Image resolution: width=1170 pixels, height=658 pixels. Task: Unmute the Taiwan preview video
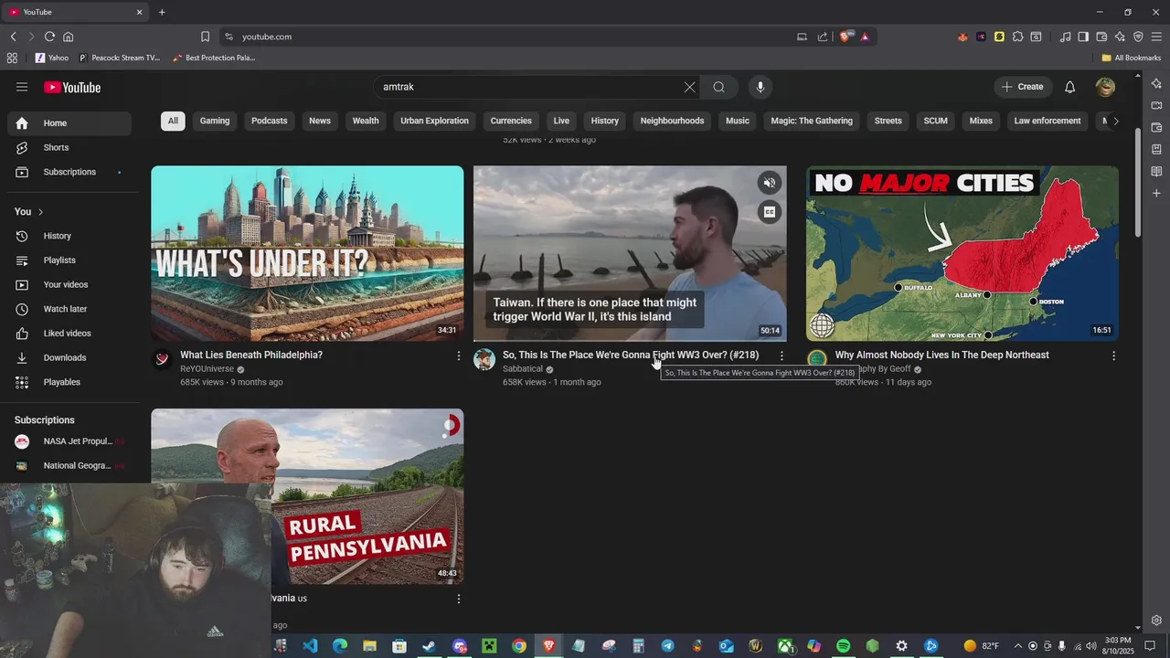coord(770,183)
